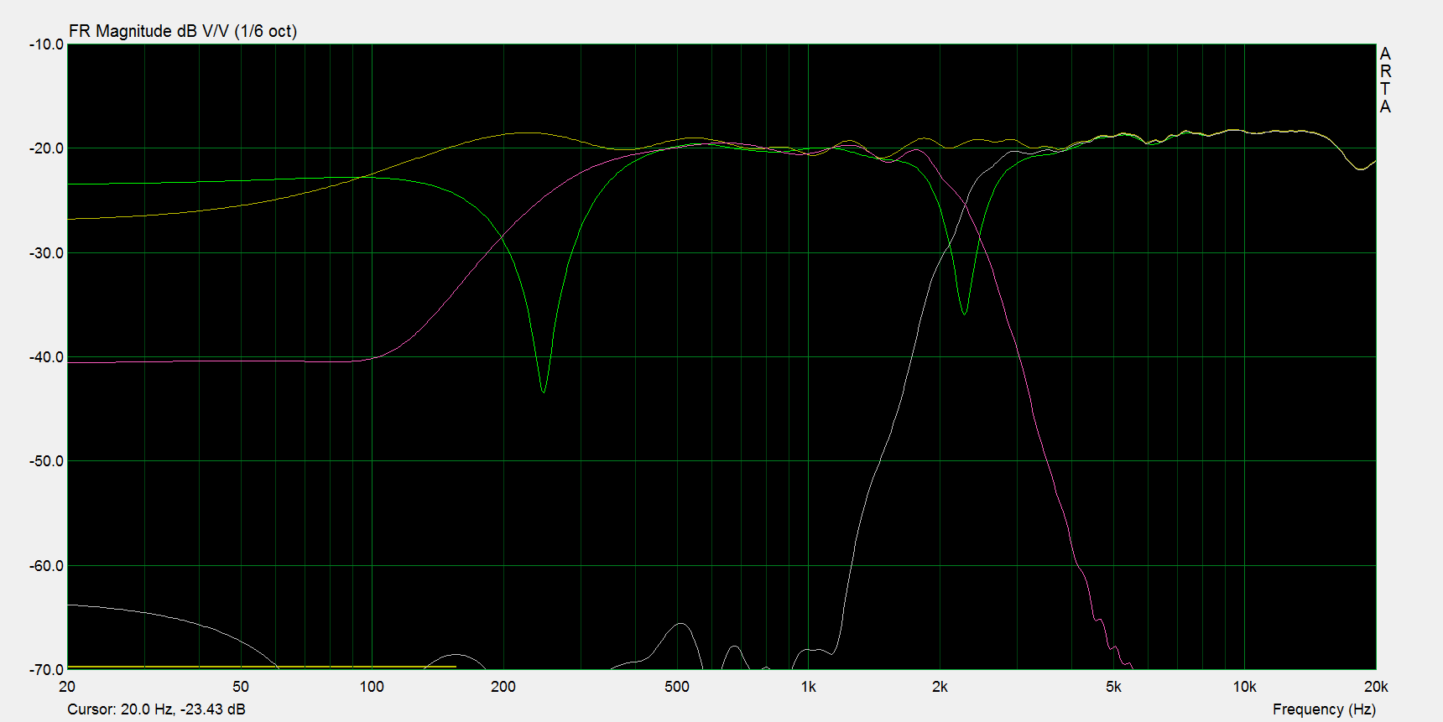Click the yellow curve dip near 20k

[x=1361, y=169]
